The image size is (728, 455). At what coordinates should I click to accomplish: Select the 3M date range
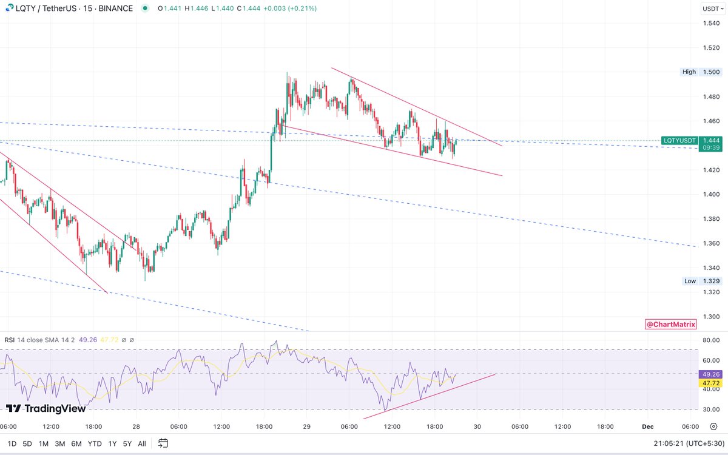[x=60, y=443]
